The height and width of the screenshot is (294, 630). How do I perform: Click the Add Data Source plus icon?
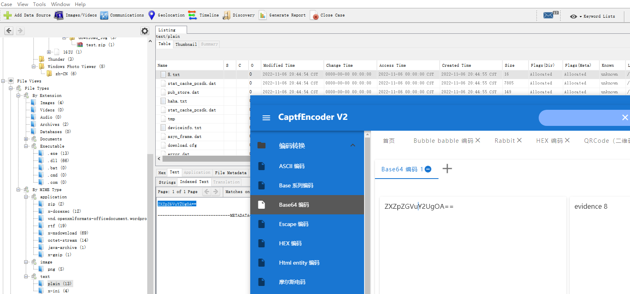click(x=8, y=15)
